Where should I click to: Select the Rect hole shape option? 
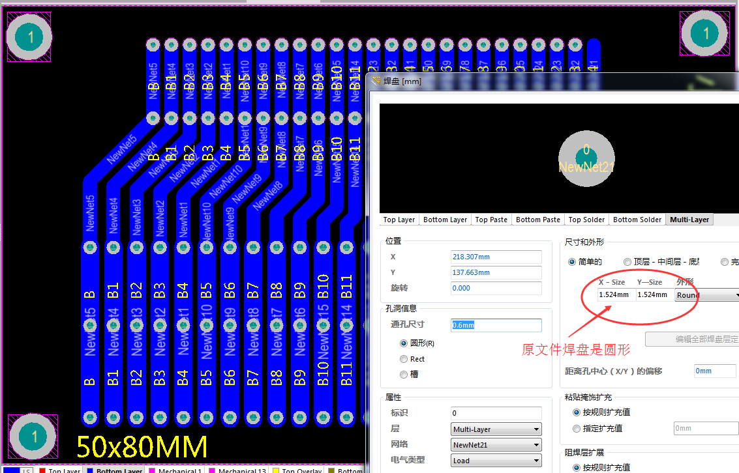(x=404, y=359)
